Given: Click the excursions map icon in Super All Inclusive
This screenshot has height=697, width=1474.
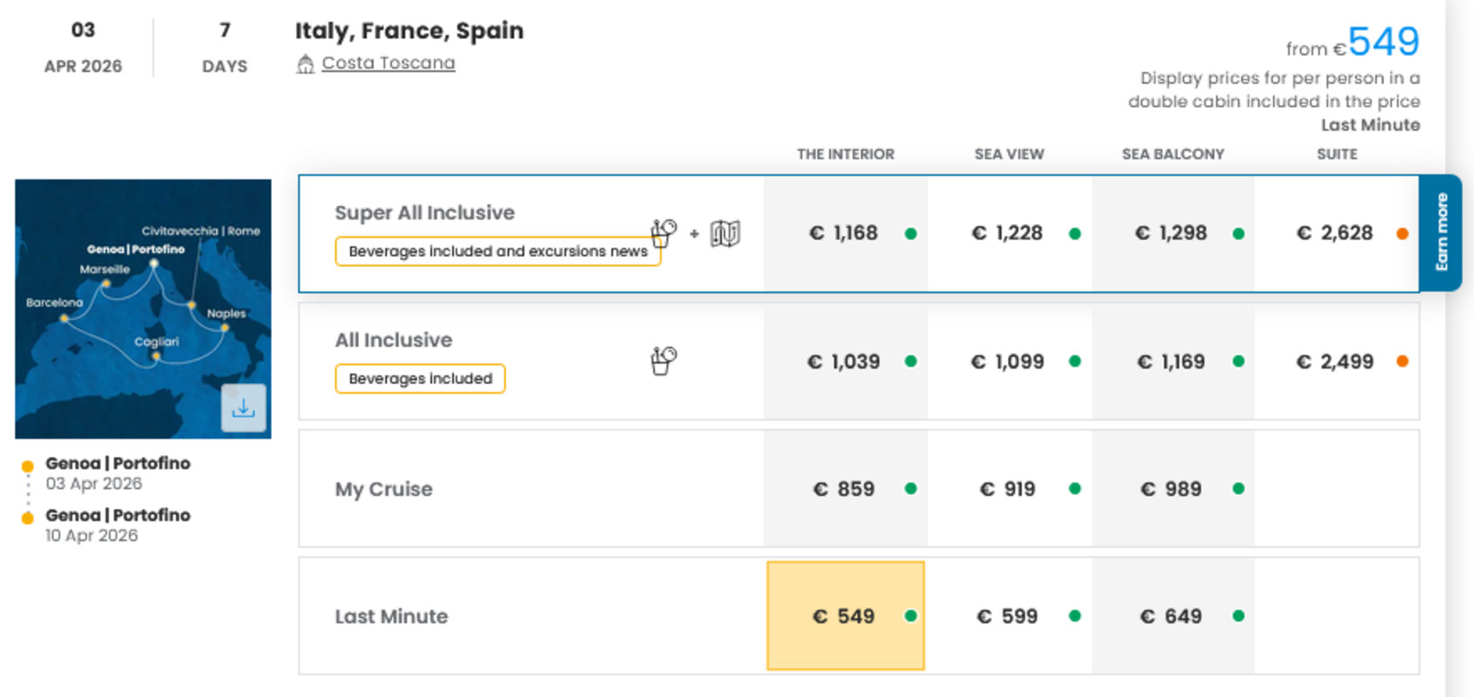Looking at the screenshot, I should 725,233.
